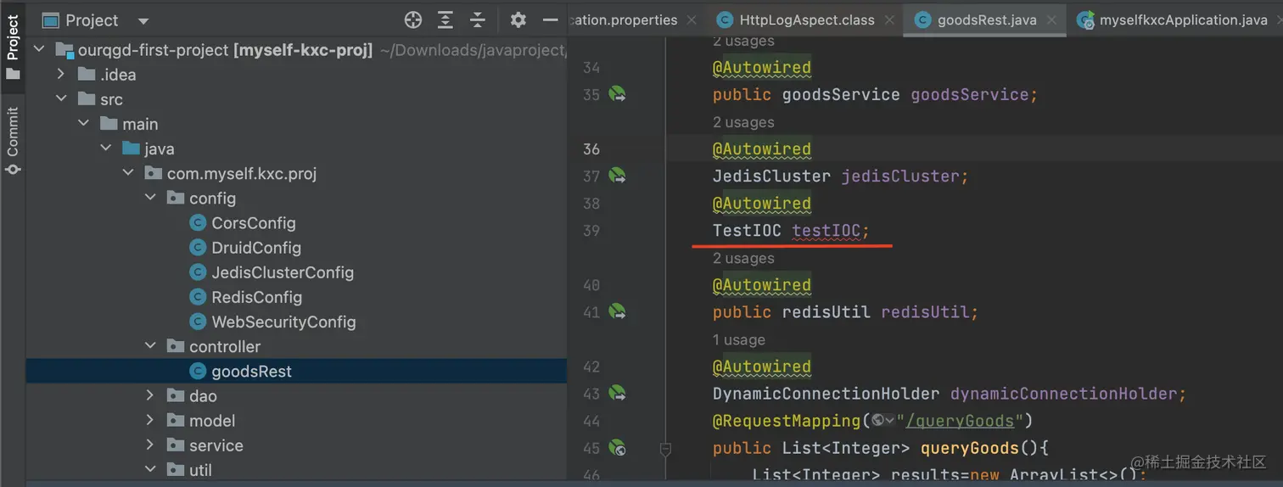1283x487 pixels.
Task: Switch to myselfkxcApplication.java tab
Action: coord(1183,20)
